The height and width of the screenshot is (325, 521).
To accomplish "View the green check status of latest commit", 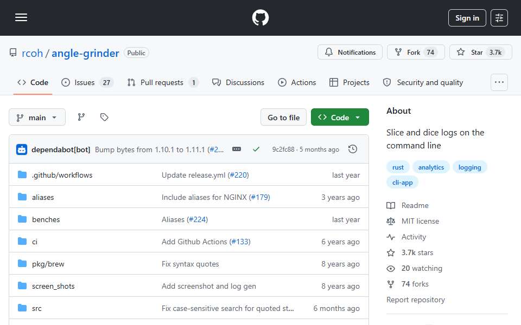I will (x=256, y=149).
